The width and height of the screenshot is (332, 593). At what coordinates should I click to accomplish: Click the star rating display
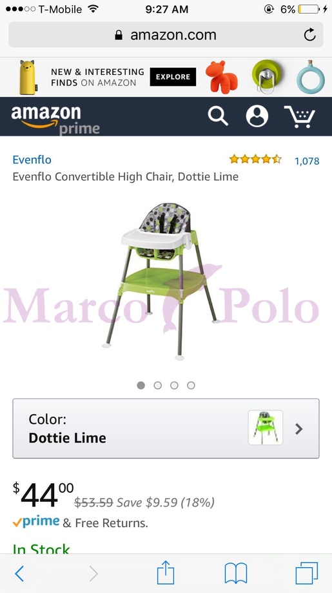(x=255, y=159)
